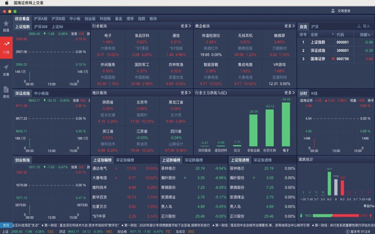
Task: Switch watchlist to 沪深 tab
Action: point(315,27)
